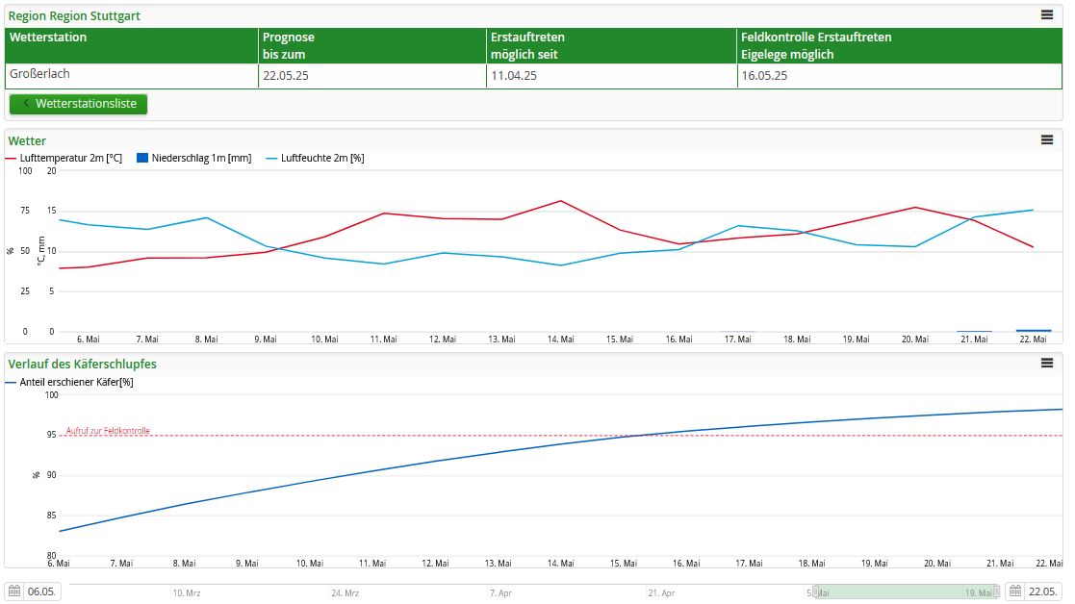This screenshot has height=604, width=1075.
Task: Click the 7. Apr timeline label
Action: [x=500, y=593]
